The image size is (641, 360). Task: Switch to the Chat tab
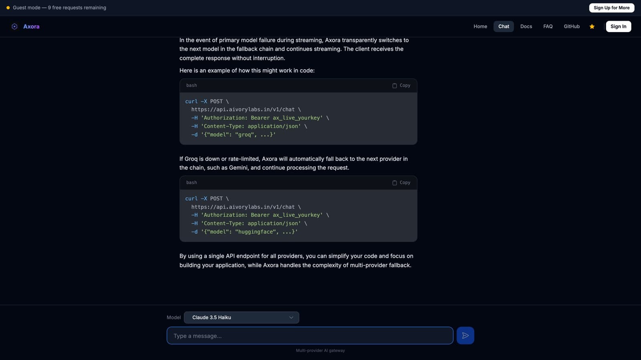click(x=504, y=26)
